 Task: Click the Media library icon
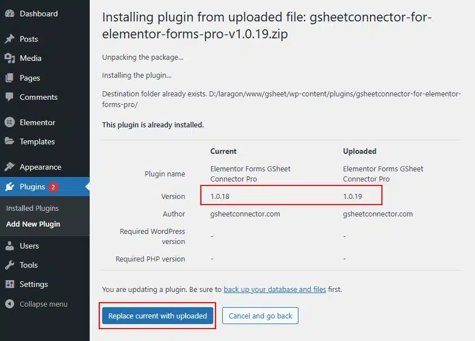pyautogui.click(x=10, y=58)
